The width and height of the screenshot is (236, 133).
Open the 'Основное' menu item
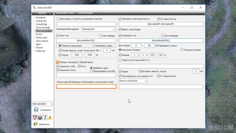(41, 18)
